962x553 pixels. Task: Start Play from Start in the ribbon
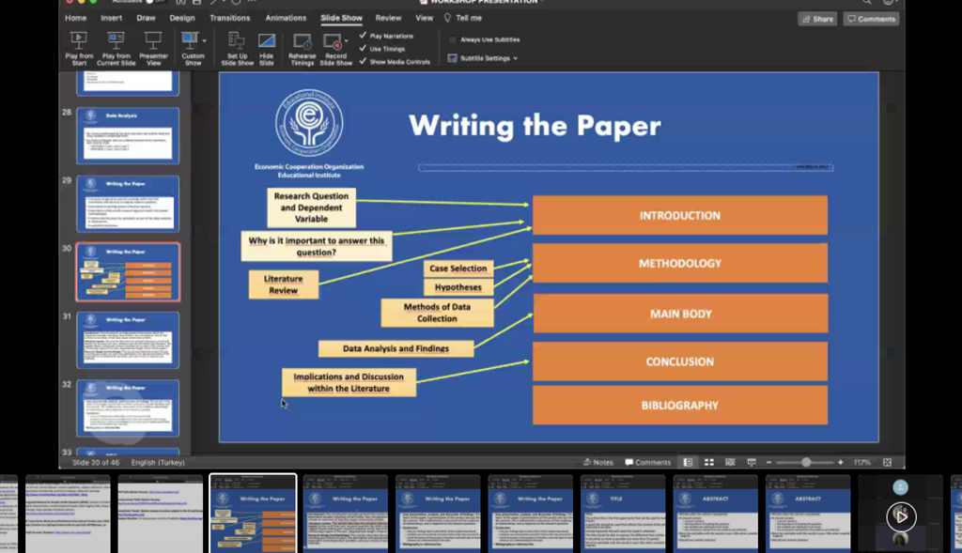pos(79,49)
